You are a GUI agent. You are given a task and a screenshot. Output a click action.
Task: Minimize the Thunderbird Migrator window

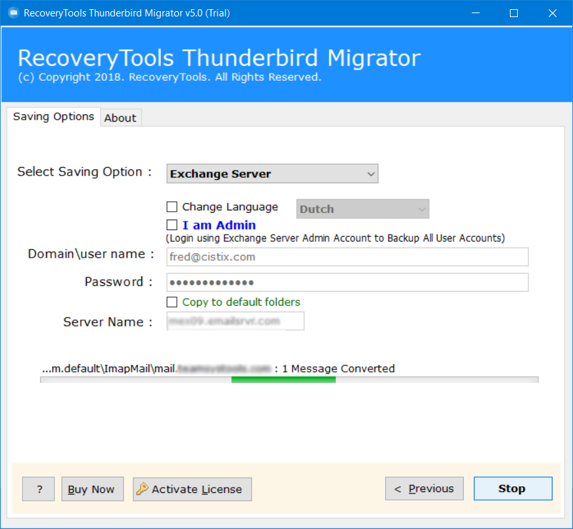(x=476, y=13)
